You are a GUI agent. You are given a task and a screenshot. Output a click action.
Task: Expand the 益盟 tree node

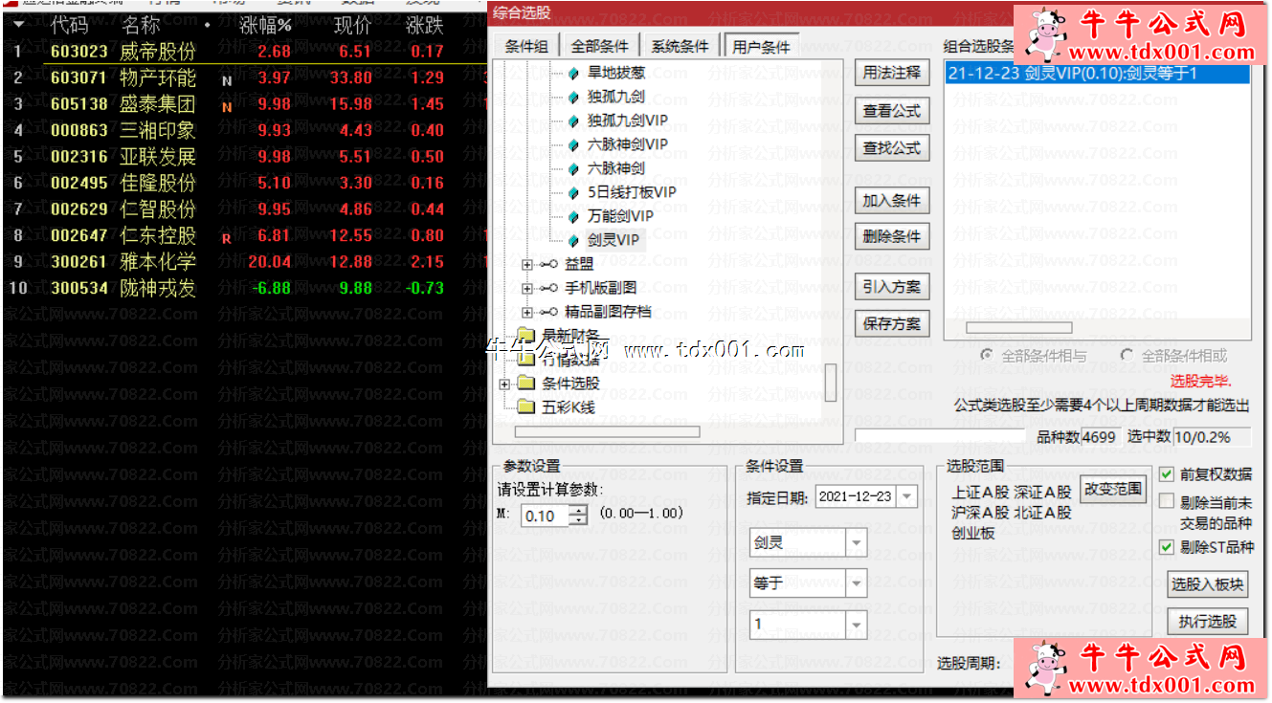526,265
